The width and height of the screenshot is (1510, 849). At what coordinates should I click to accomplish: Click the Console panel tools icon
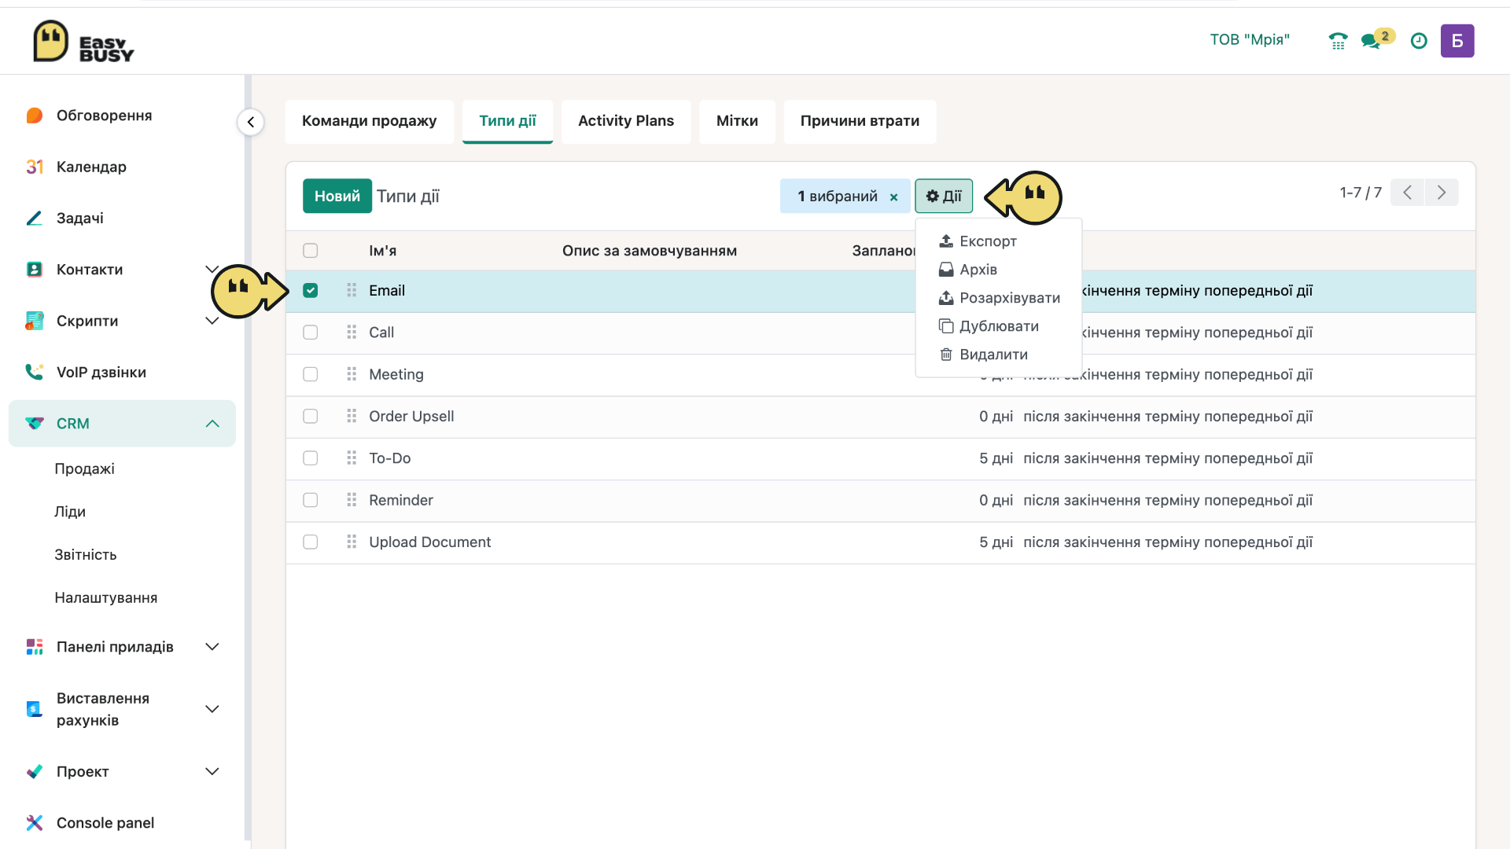(35, 823)
